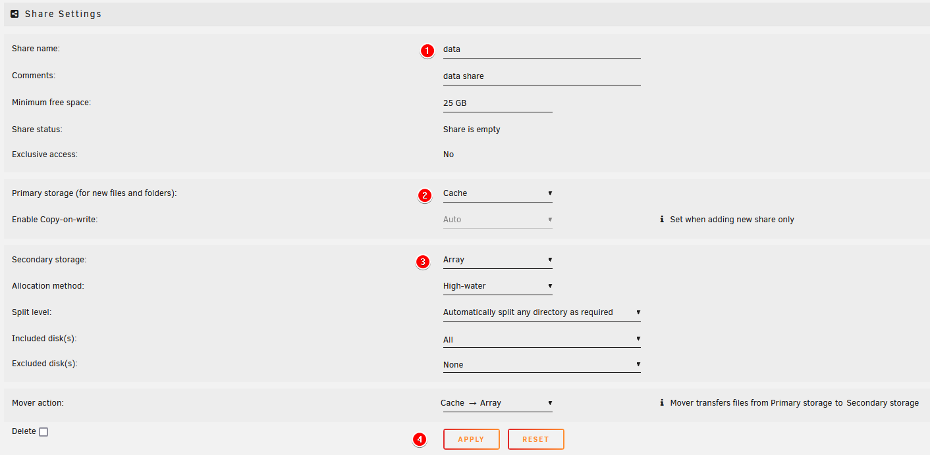Click the Mover action info icon
The width and height of the screenshot is (930, 455).
point(661,403)
